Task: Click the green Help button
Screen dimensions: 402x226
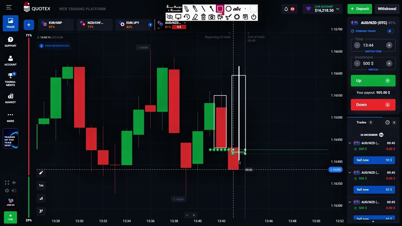Action: coord(10,217)
